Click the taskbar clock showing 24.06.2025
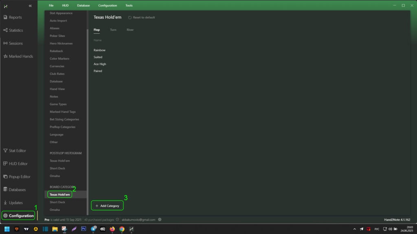Screen dimensions: 417x234 (407, 229)
